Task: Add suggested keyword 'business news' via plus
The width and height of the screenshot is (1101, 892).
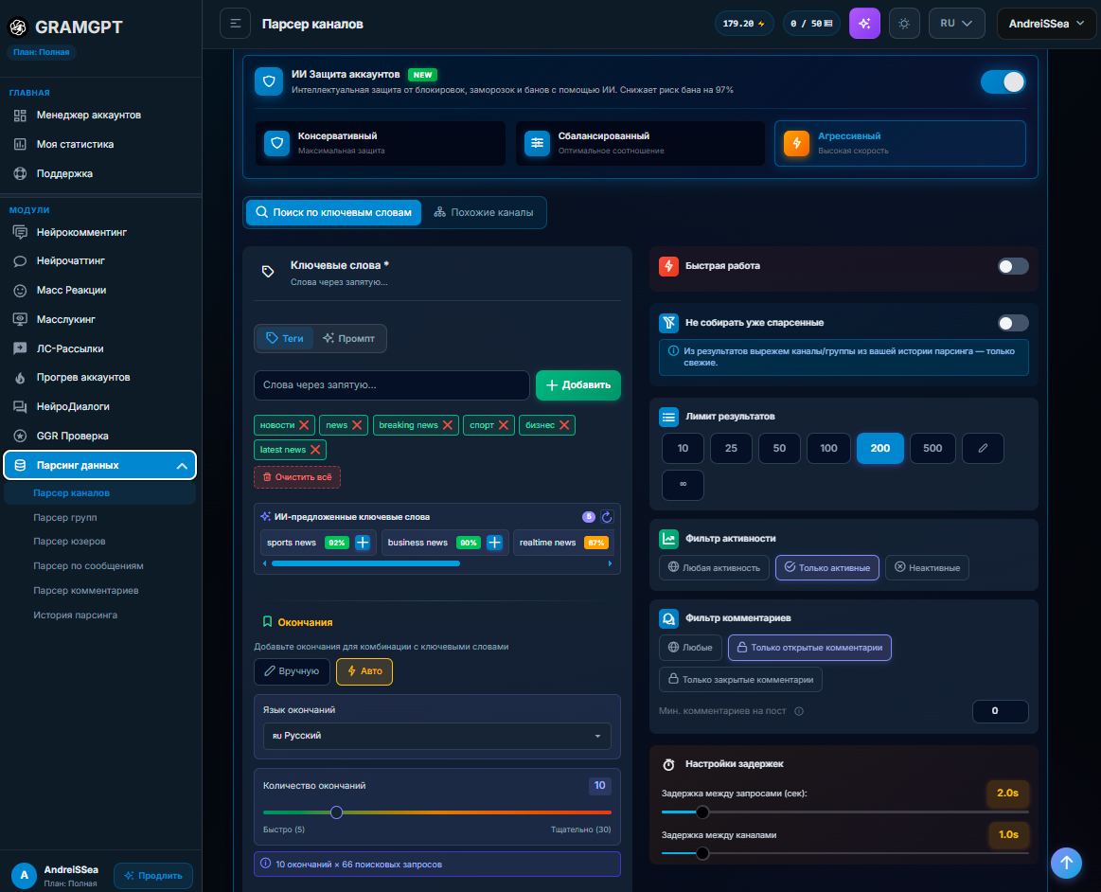Action: coord(494,543)
